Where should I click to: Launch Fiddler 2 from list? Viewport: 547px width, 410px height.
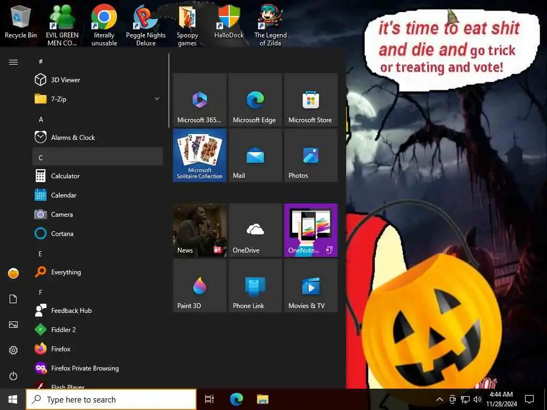(x=98, y=329)
